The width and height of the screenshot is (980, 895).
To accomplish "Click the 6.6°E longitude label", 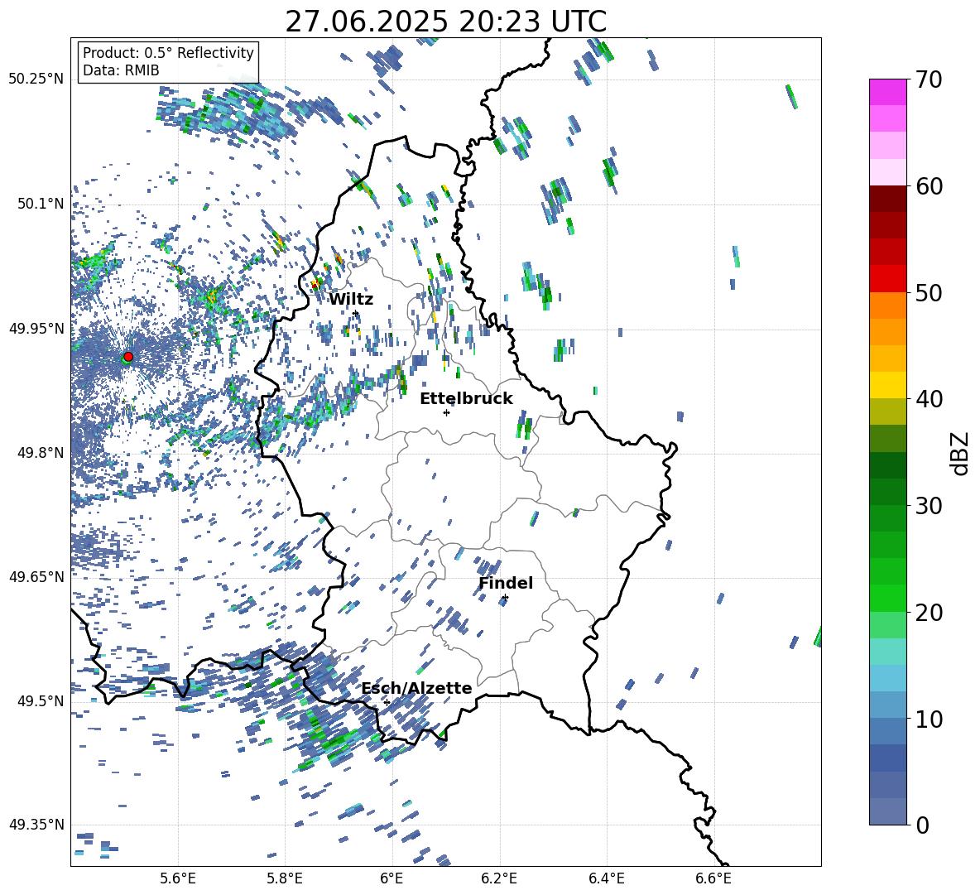I will [x=713, y=879].
